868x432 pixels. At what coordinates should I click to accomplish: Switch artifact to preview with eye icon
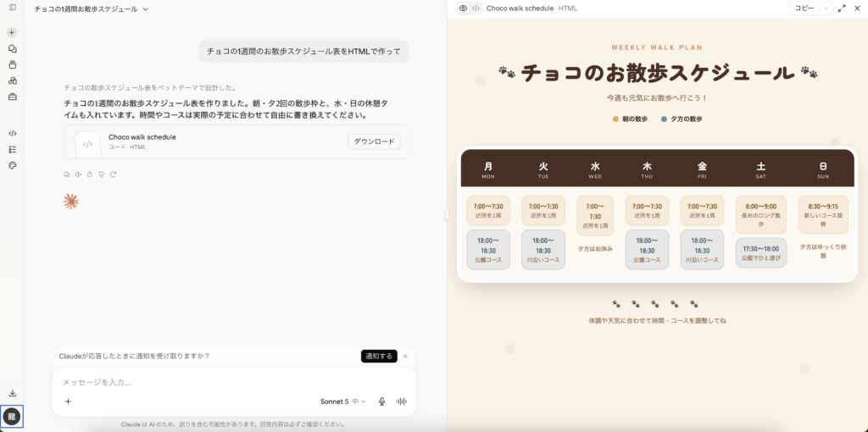tap(464, 8)
